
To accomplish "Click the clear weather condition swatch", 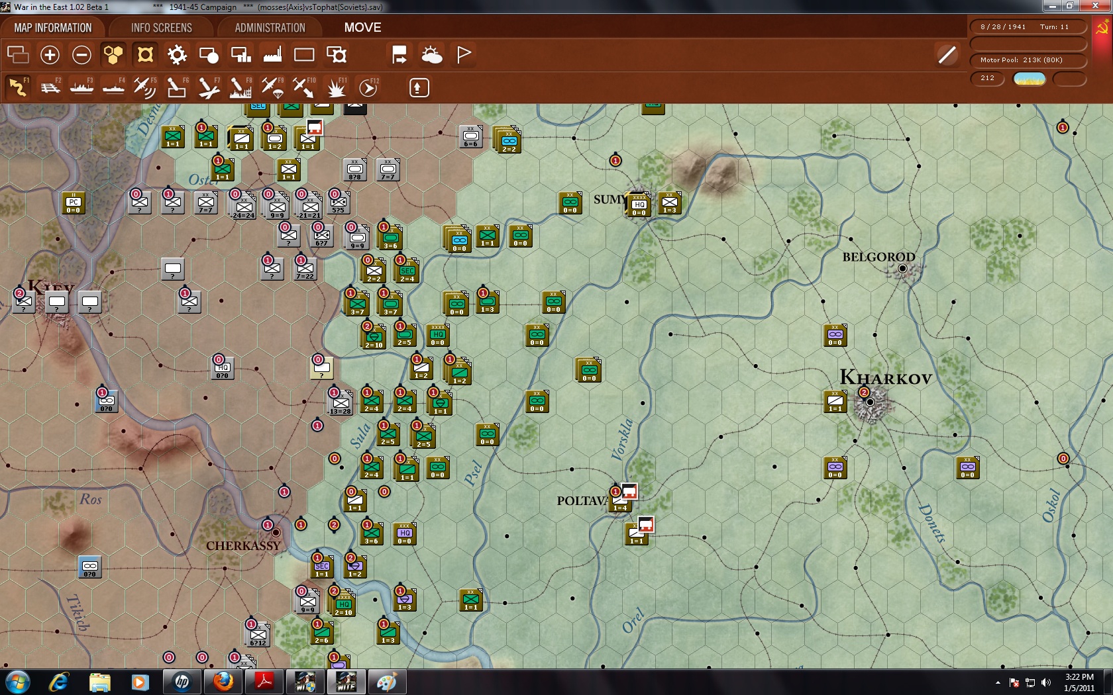I will click(x=1031, y=78).
